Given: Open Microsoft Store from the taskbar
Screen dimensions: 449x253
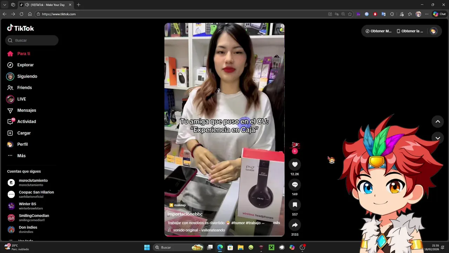Looking at the screenshot, I should [x=230, y=247].
